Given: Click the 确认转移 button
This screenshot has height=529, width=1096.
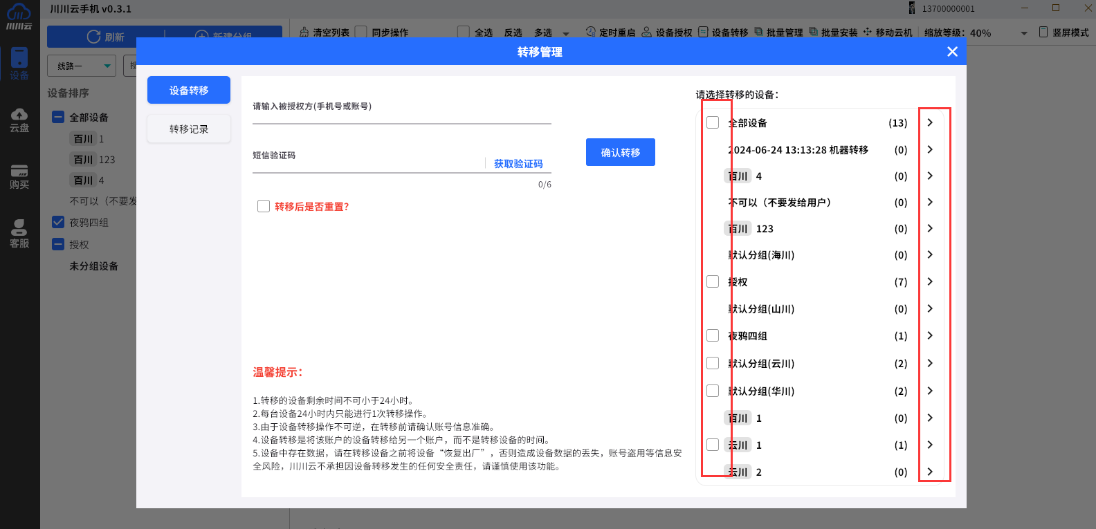Looking at the screenshot, I should [620, 152].
